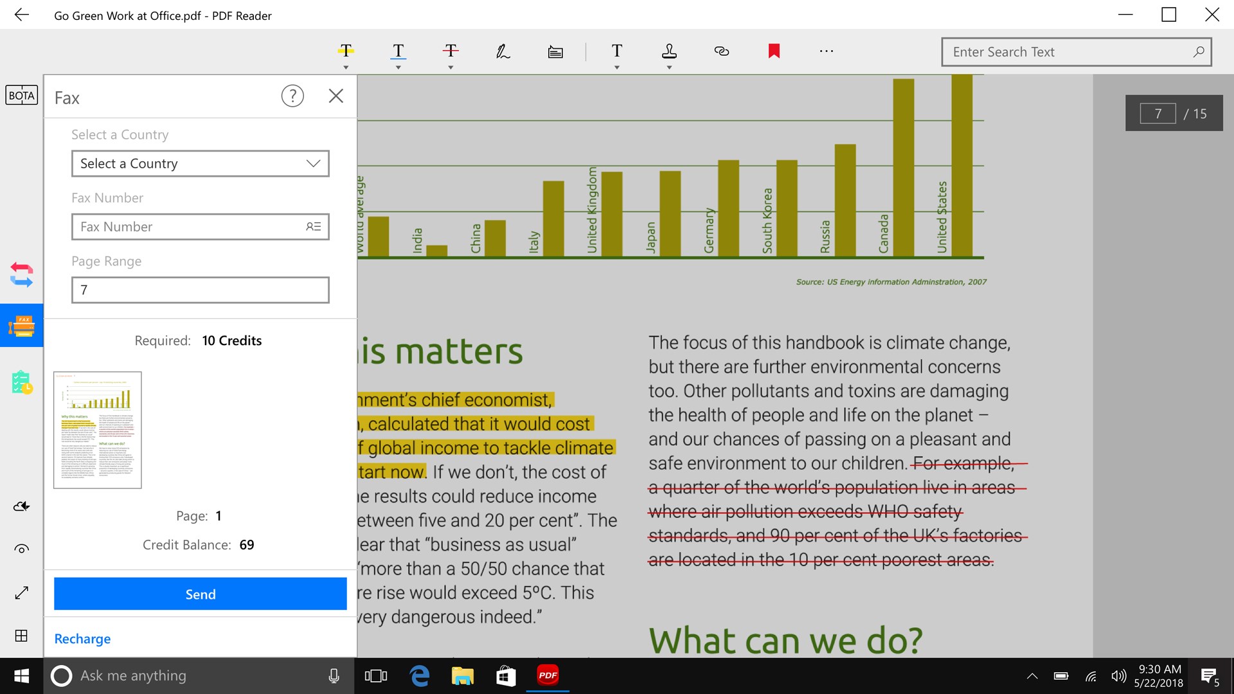The image size is (1234, 694).
Task: Add a bookmark with the red bookmark icon
Action: [774, 50]
